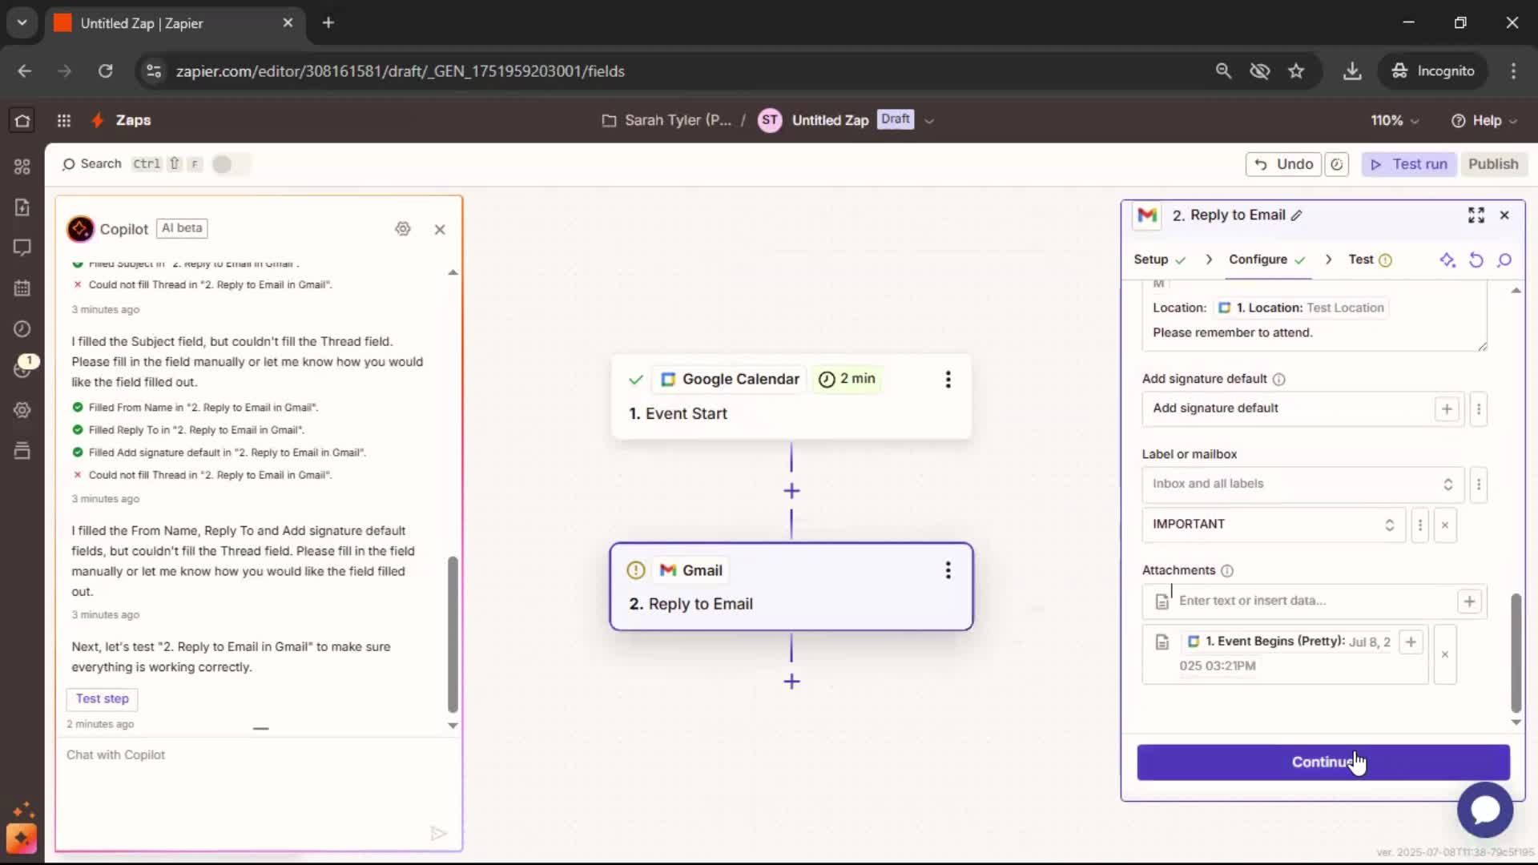Open a new browser tab
This screenshot has height=865, width=1538.
pos(328,23)
